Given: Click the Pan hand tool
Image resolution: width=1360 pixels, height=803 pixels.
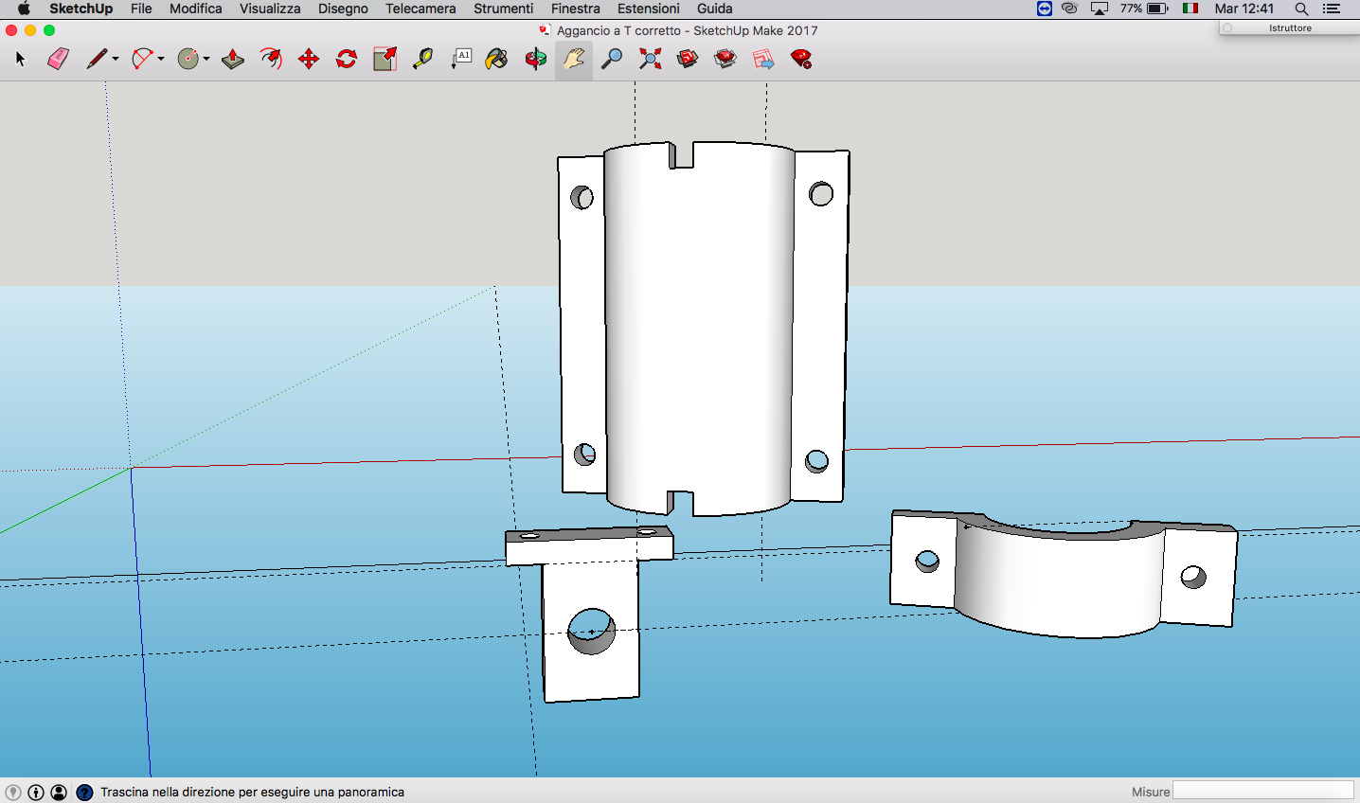Looking at the screenshot, I should tap(574, 59).
